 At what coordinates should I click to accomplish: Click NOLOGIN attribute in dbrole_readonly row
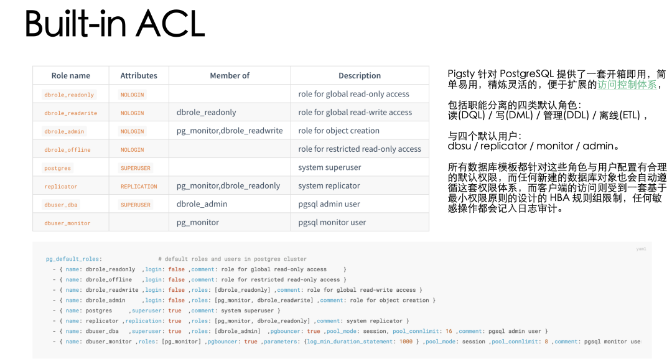132,95
